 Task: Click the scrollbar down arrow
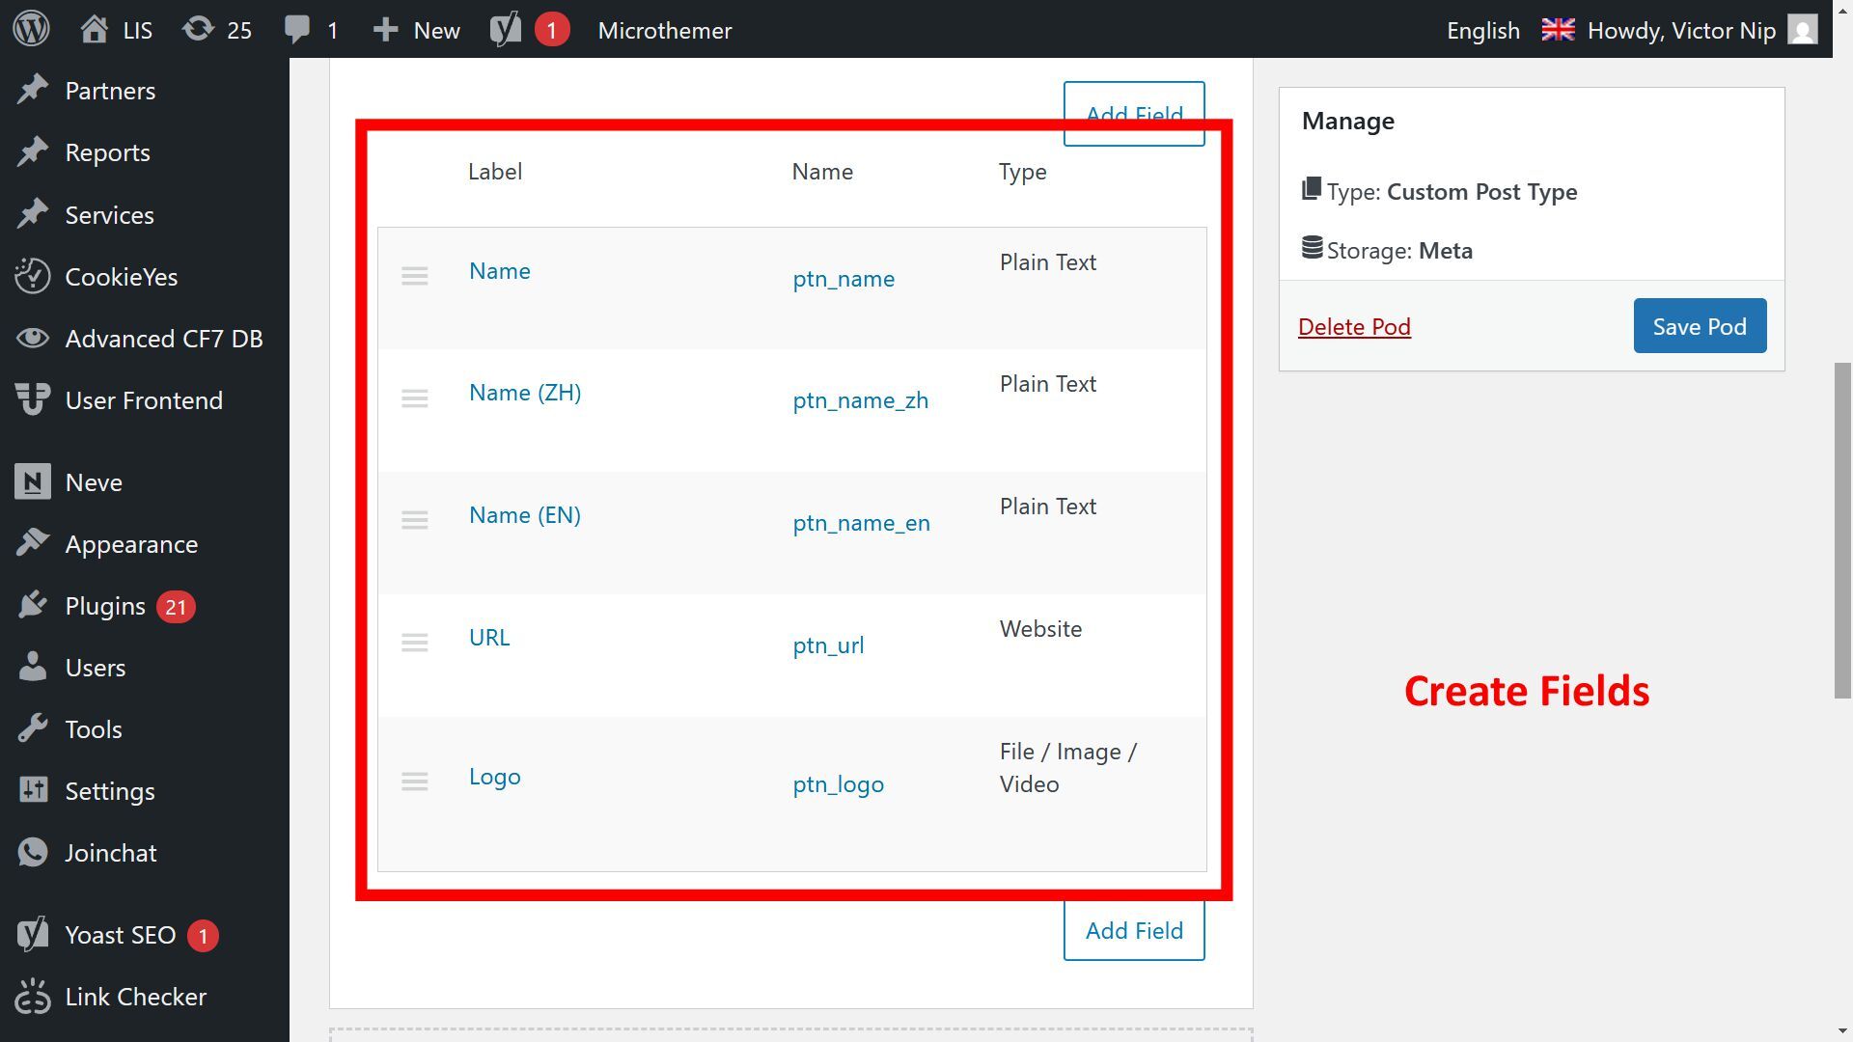(1842, 1031)
